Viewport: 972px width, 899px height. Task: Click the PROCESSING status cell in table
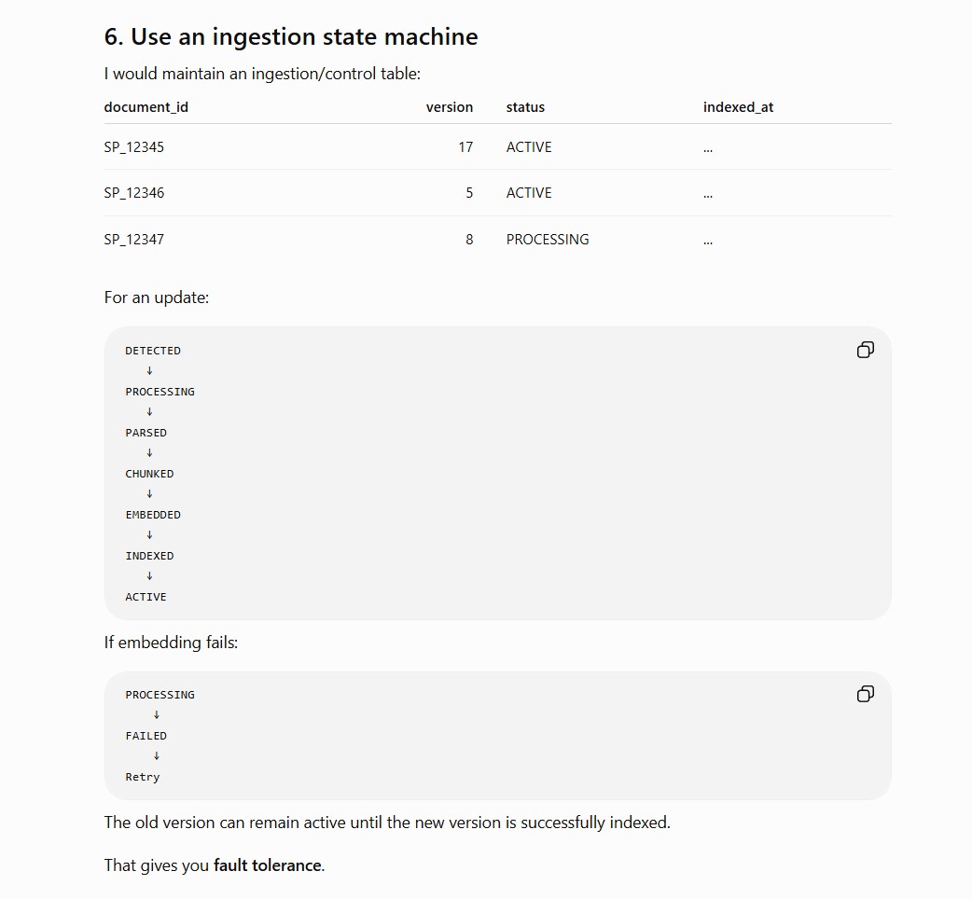coord(548,240)
